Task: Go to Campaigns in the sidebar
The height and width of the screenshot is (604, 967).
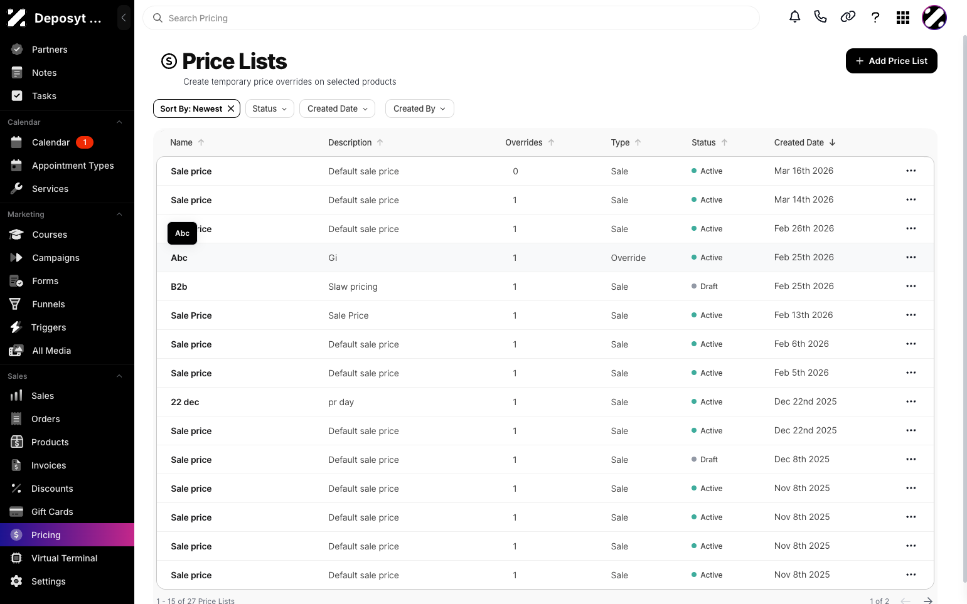Action: click(x=67, y=258)
